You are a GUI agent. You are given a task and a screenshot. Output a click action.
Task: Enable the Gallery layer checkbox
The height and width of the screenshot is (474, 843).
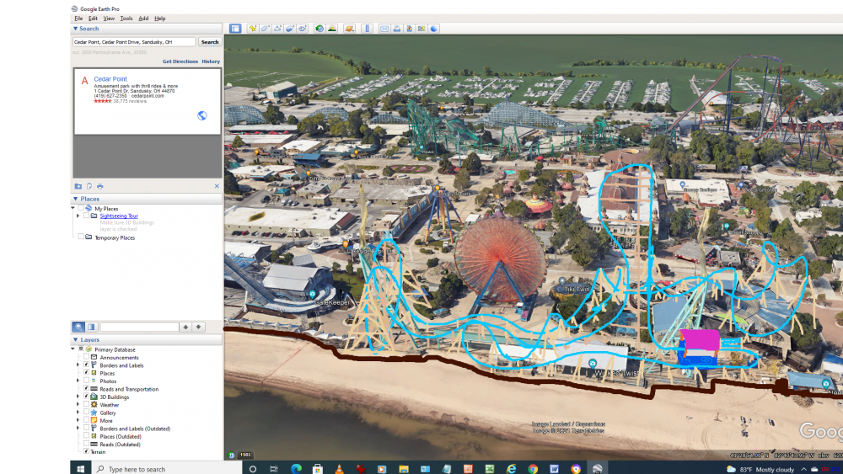point(86,413)
